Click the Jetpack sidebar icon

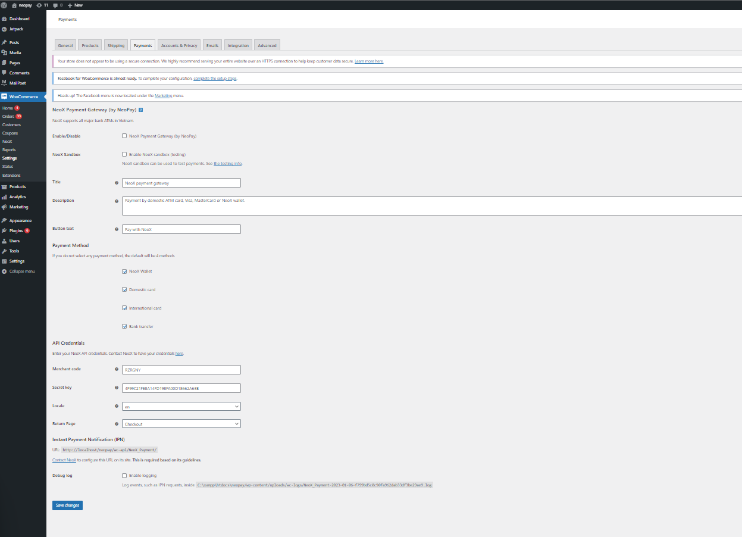pos(4,29)
